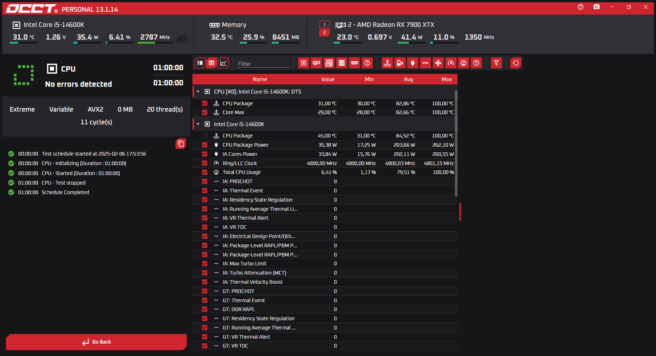The height and width of the screenshot is (356, 656).
Task: Open the help icon in title bar
Action: point(580,7)
